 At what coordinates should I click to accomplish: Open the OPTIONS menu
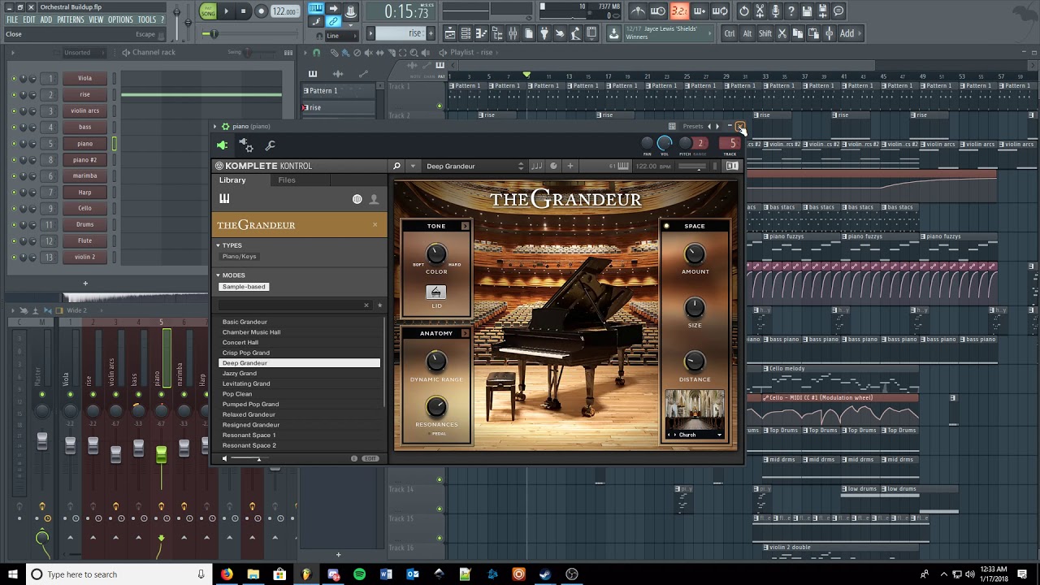(x=120, y=19)
